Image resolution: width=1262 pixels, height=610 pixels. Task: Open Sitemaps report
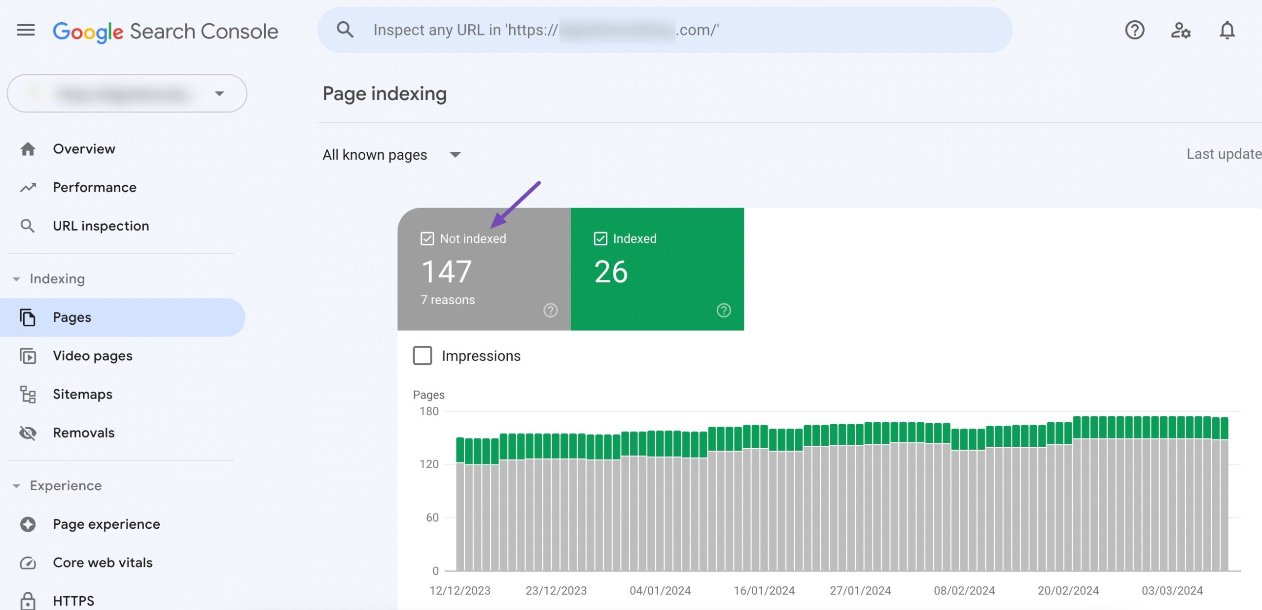[122, 394]
